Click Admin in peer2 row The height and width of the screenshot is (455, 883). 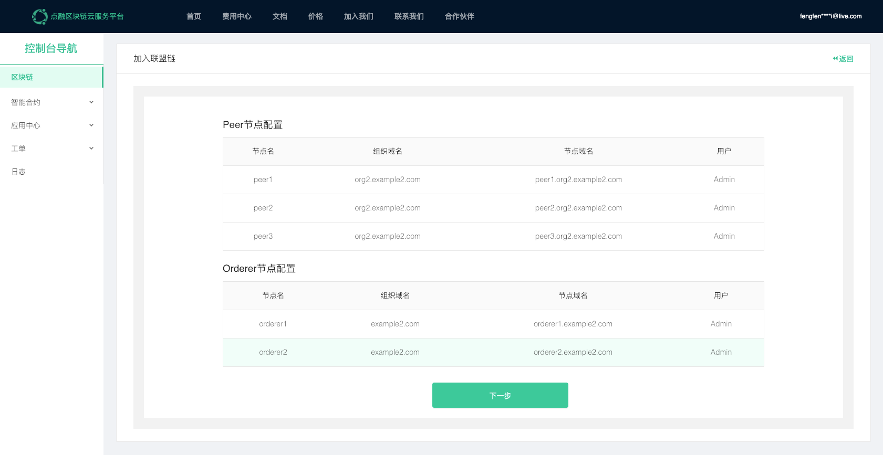click(724, 208)
